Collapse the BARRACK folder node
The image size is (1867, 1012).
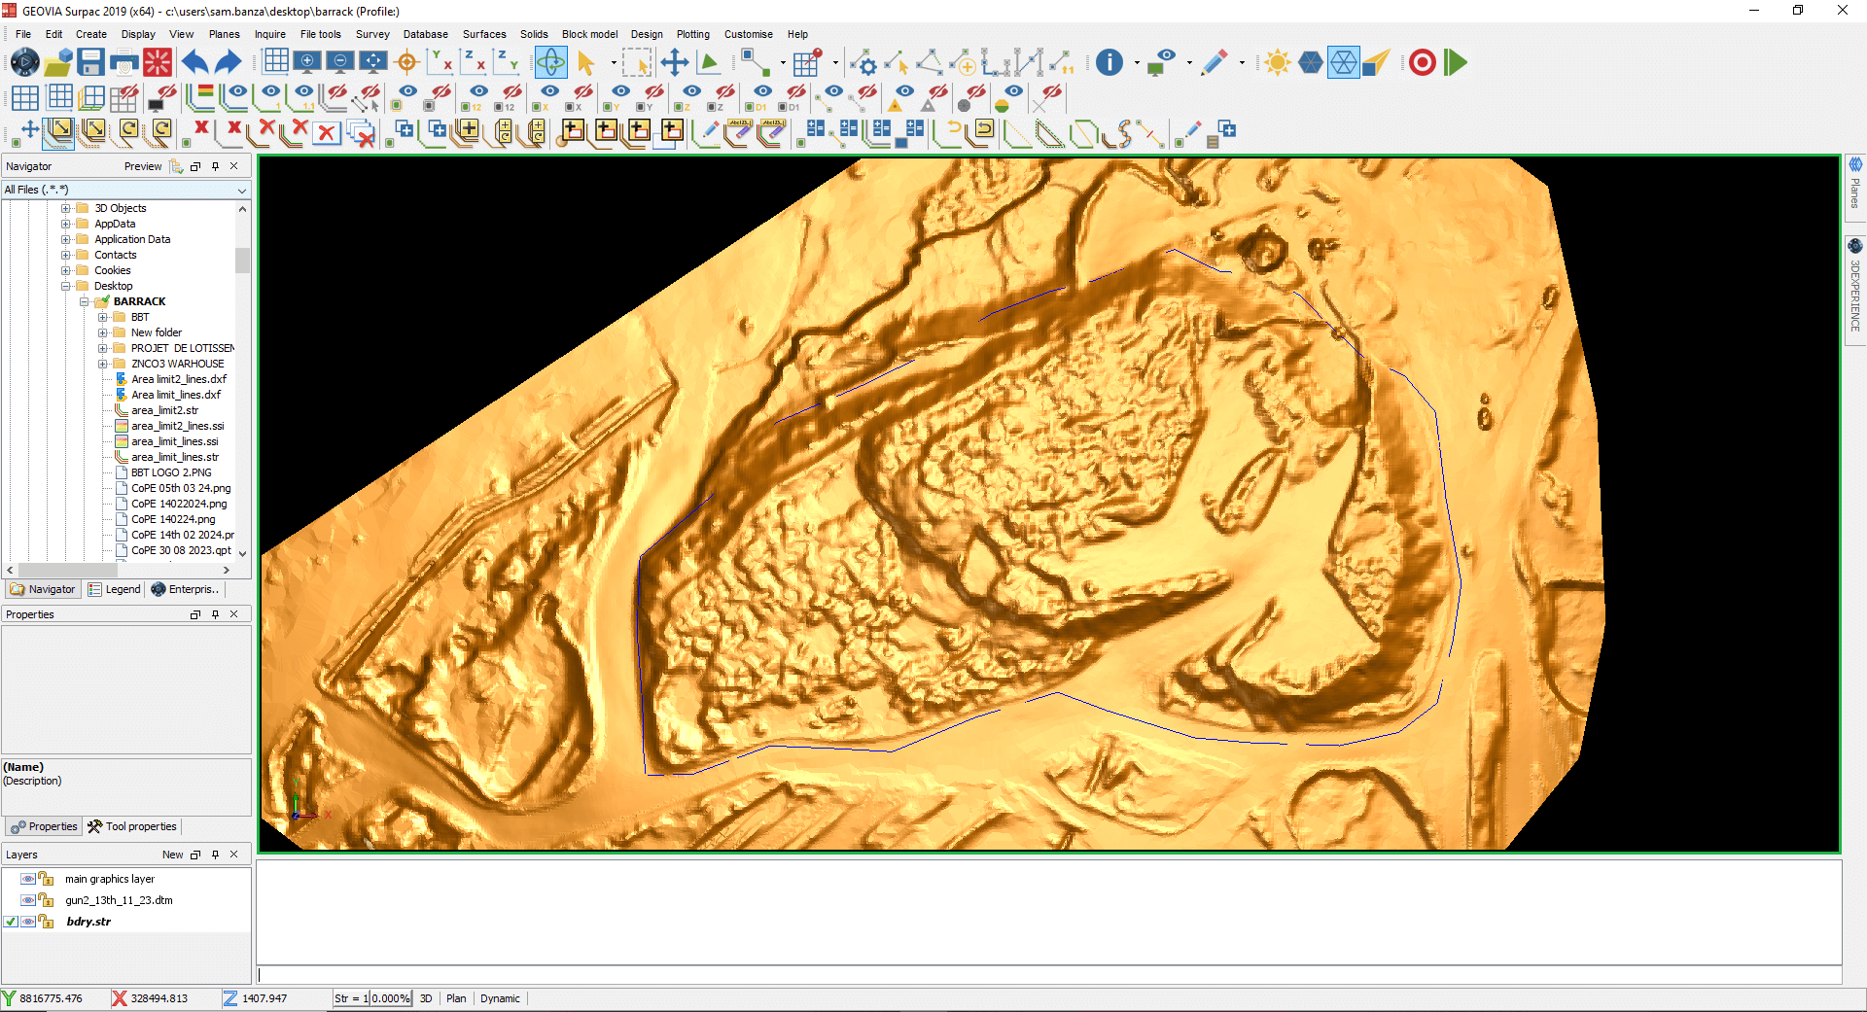(85, 301)
